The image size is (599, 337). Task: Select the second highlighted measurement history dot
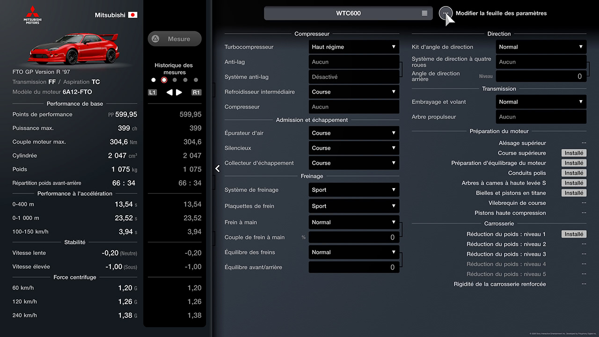point(164,80)
